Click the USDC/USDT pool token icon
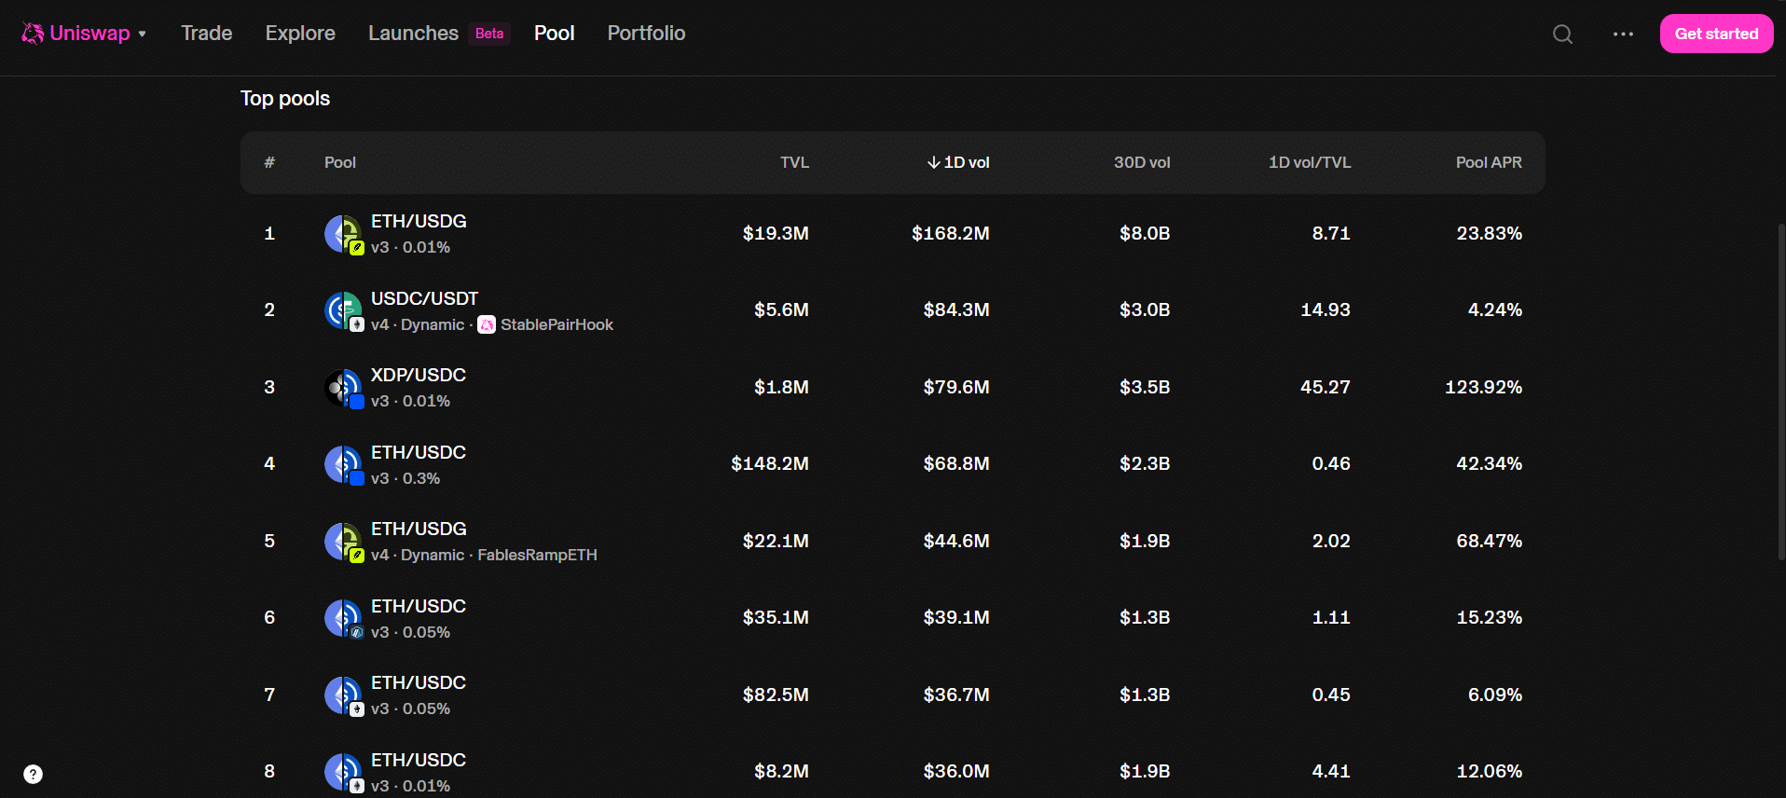Viewport: 1786px width, 798px height. pyautogui.click(x=344, y=310)
